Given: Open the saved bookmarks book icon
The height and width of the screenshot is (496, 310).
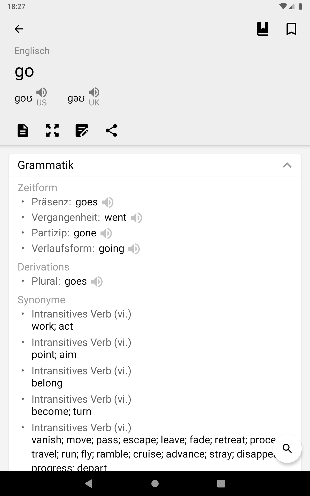Looking at the screenshot, I should [262, 29].
